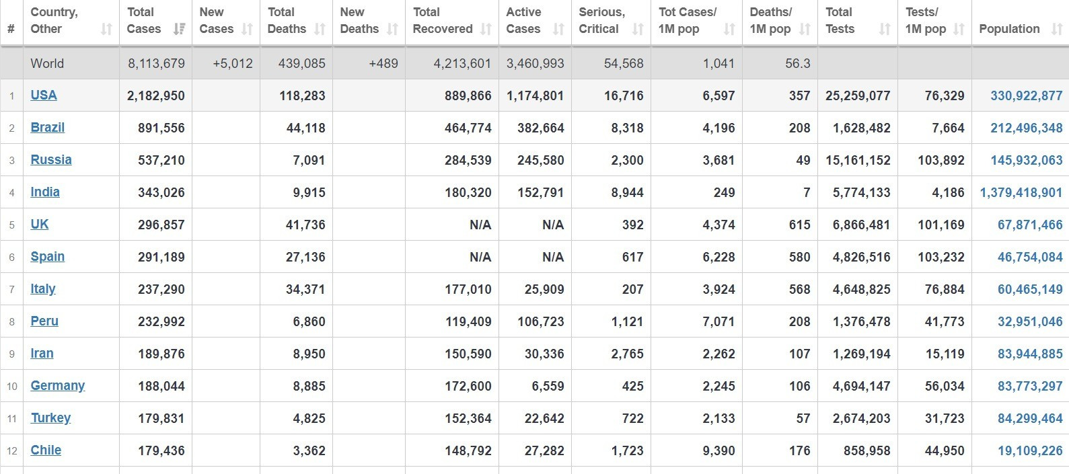The image size is (1069, 474).
Task: Click sort icon next to Total Deaths
Action: (x=320, y=29)
